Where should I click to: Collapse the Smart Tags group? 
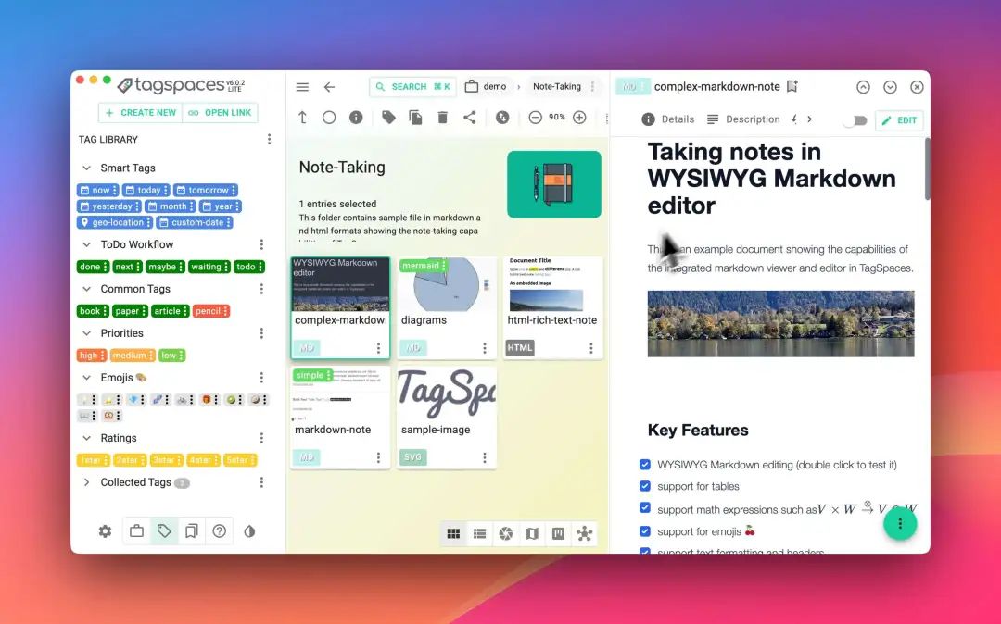pyautogui.click(x=87, y=168)
